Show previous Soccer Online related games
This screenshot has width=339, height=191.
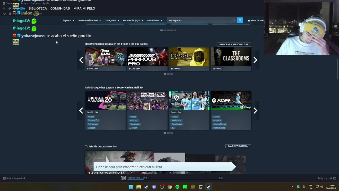[x=81, y=111]
